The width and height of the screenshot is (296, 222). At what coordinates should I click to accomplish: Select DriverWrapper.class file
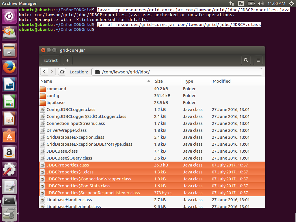pos(66,130)
